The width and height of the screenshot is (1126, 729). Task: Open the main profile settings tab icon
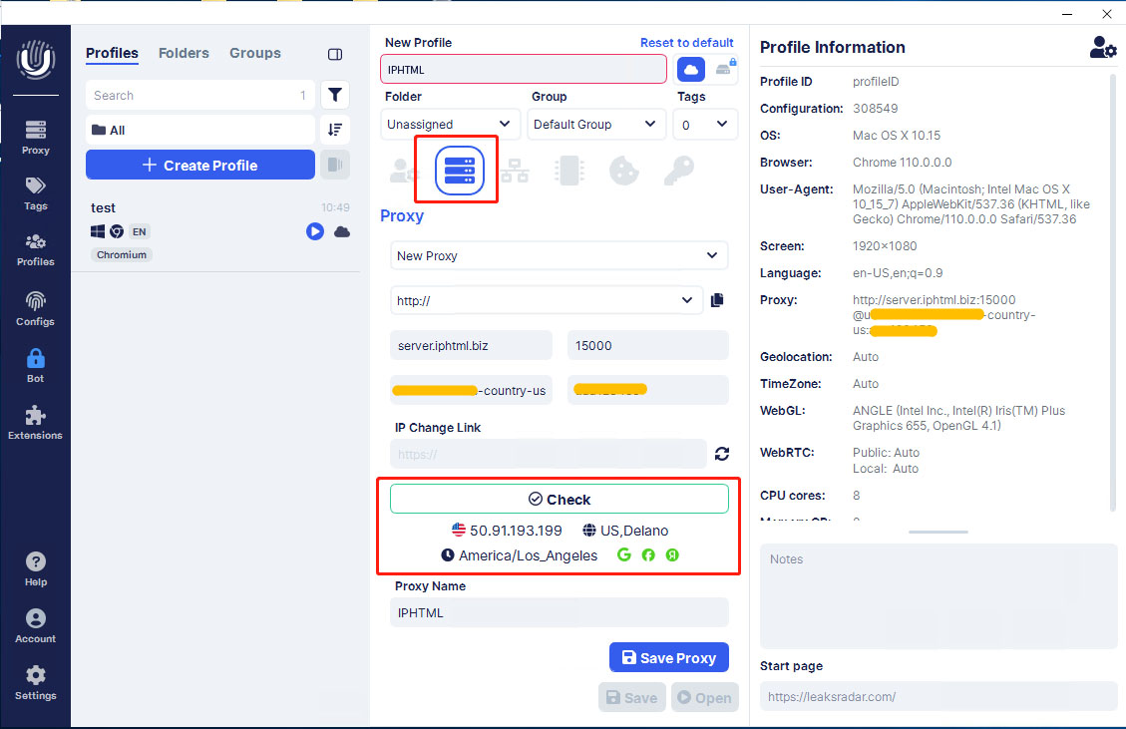point(404,171)
